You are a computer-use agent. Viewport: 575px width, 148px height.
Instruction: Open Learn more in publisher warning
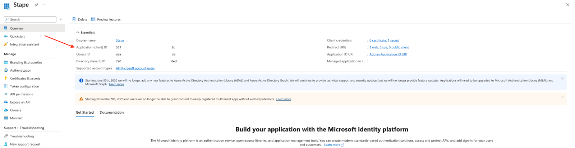coord(284,99)
